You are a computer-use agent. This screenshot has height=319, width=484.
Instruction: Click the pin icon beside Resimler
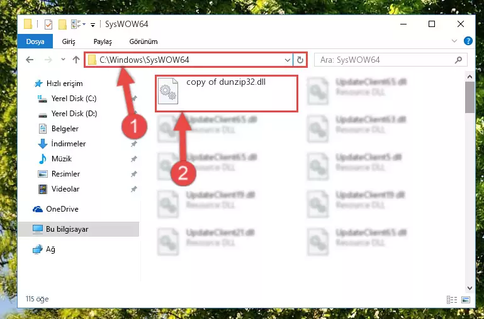pos(133,174)
